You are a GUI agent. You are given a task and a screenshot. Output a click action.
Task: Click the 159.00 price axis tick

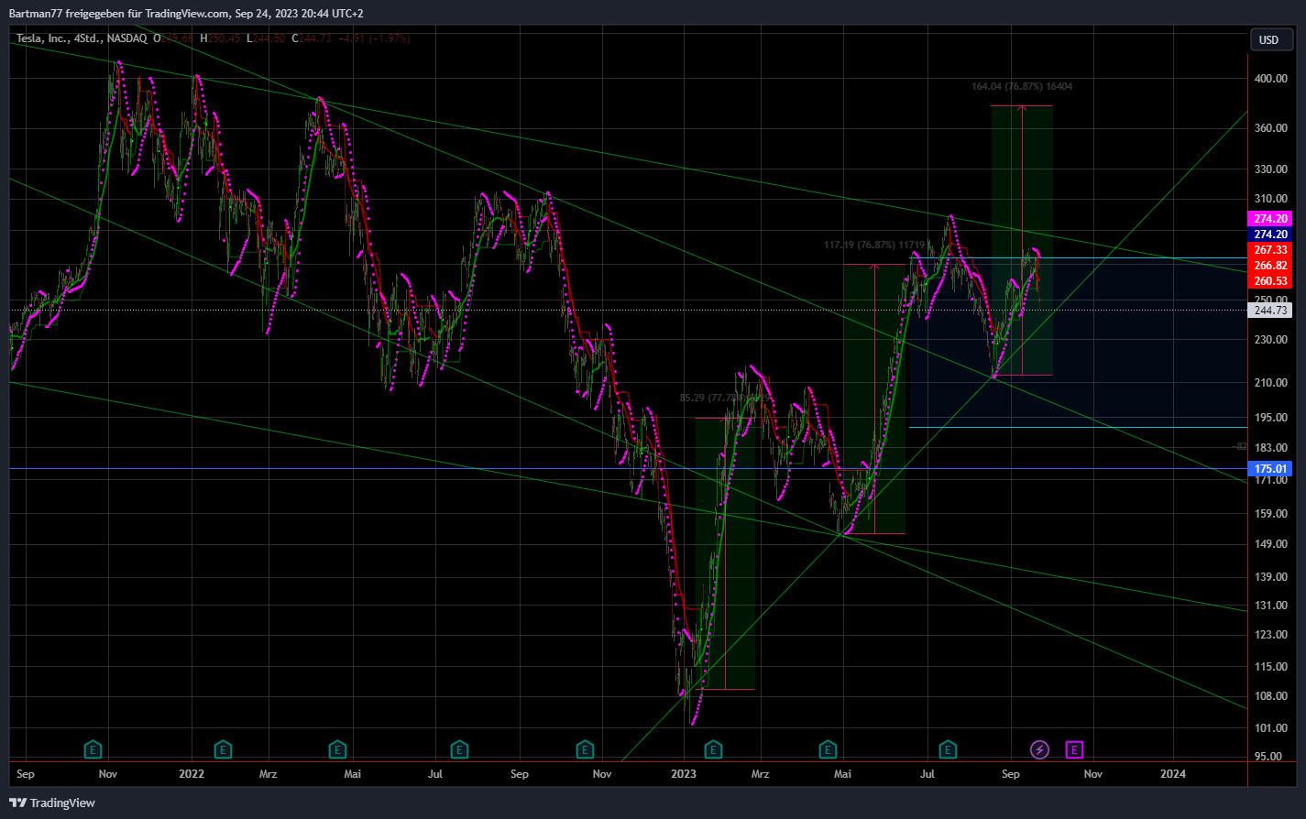(x=1271, y=514)
